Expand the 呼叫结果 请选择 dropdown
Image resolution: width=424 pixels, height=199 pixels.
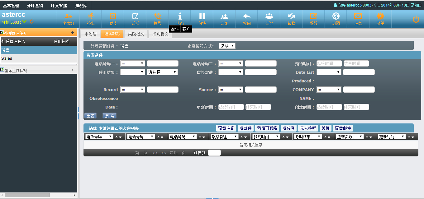[162, 72]
